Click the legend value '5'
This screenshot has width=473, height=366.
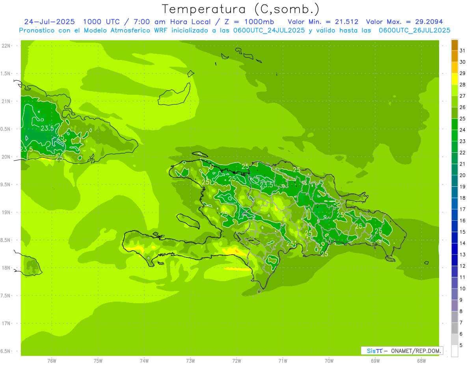tap(461, 345)
